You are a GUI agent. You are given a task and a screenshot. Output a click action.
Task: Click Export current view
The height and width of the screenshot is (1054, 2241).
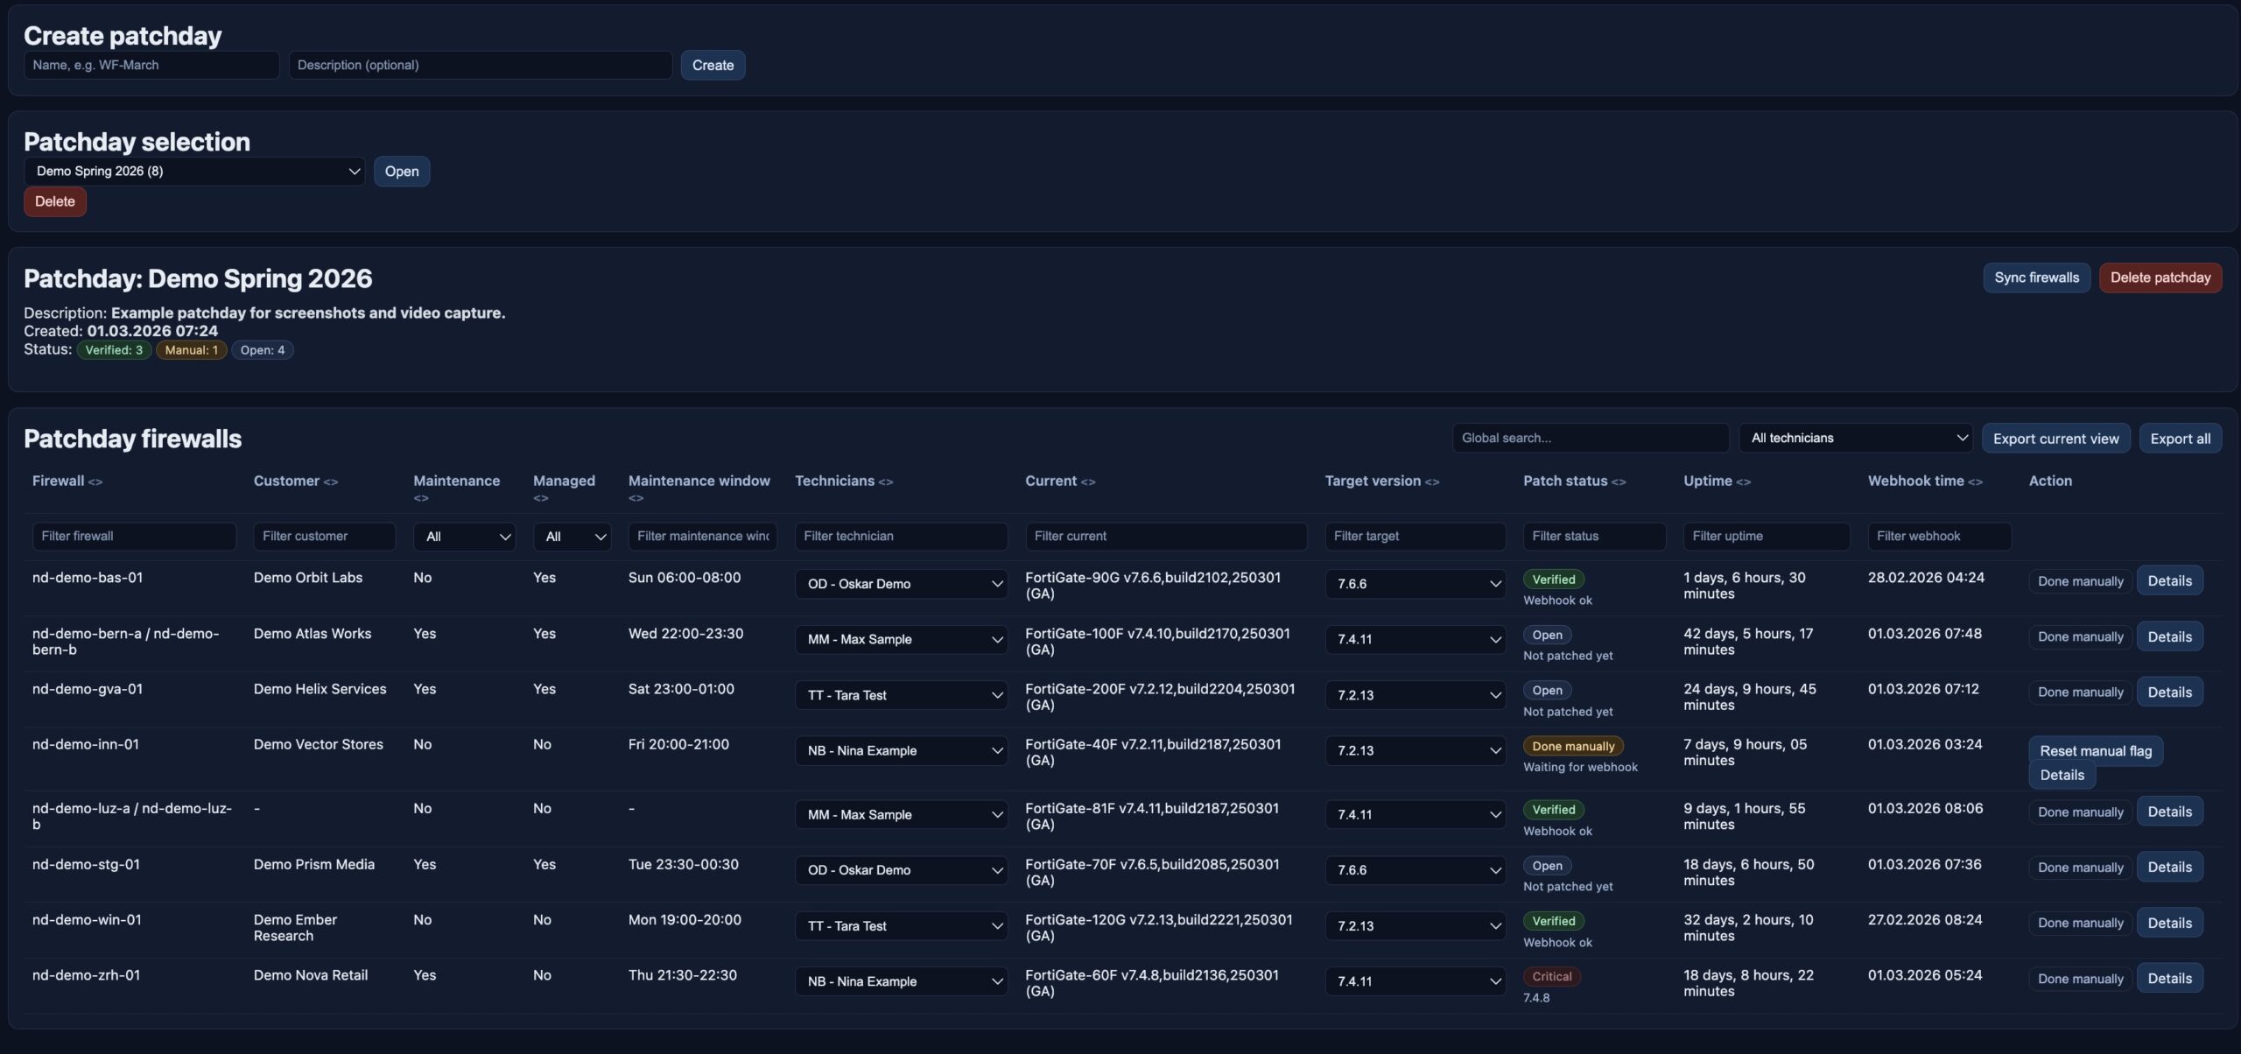(x=2055, y=439)
